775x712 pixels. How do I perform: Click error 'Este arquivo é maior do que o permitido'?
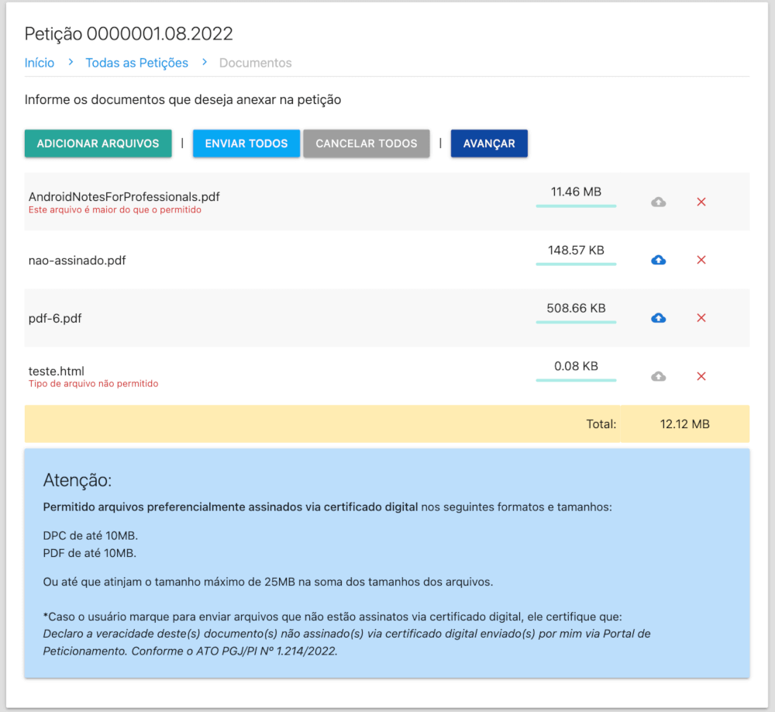pyautogui.click(x=115, y=209)
